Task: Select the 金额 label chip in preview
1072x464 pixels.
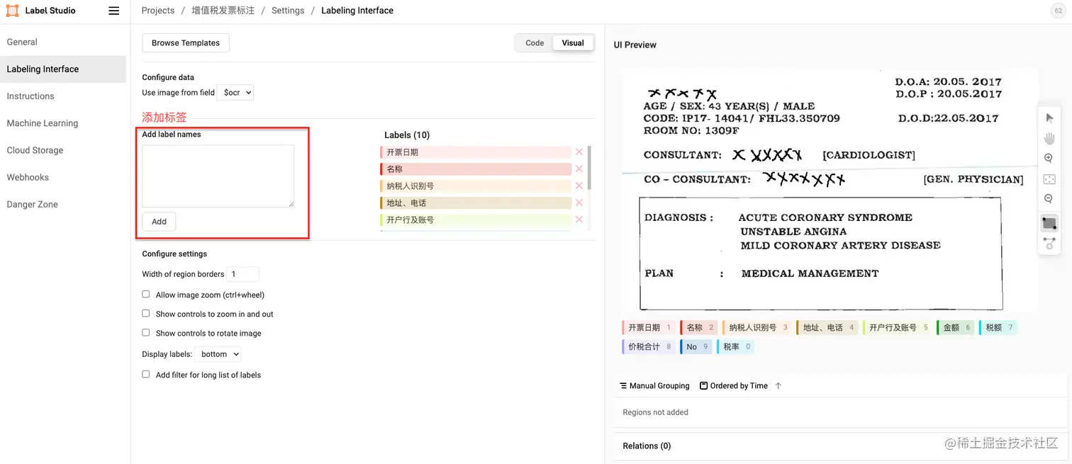Action: pyautogui.click(x=955, y=327)
